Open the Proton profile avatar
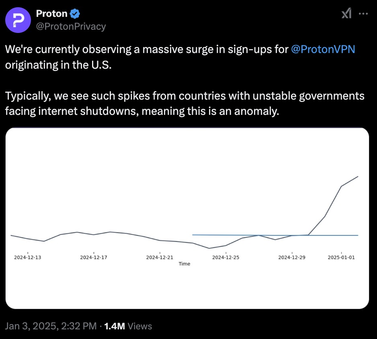The height and width of the screenshot is (339, 377). [18, 20]
